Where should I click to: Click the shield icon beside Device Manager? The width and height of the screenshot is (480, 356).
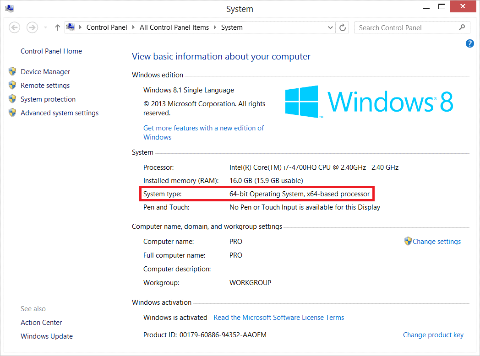(12, 72)
